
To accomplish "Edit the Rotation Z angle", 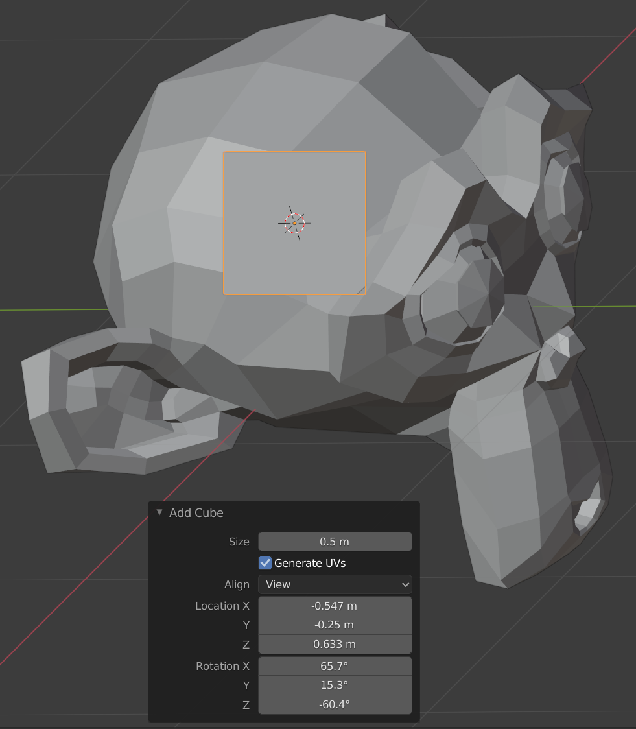I will coord(335,704).
